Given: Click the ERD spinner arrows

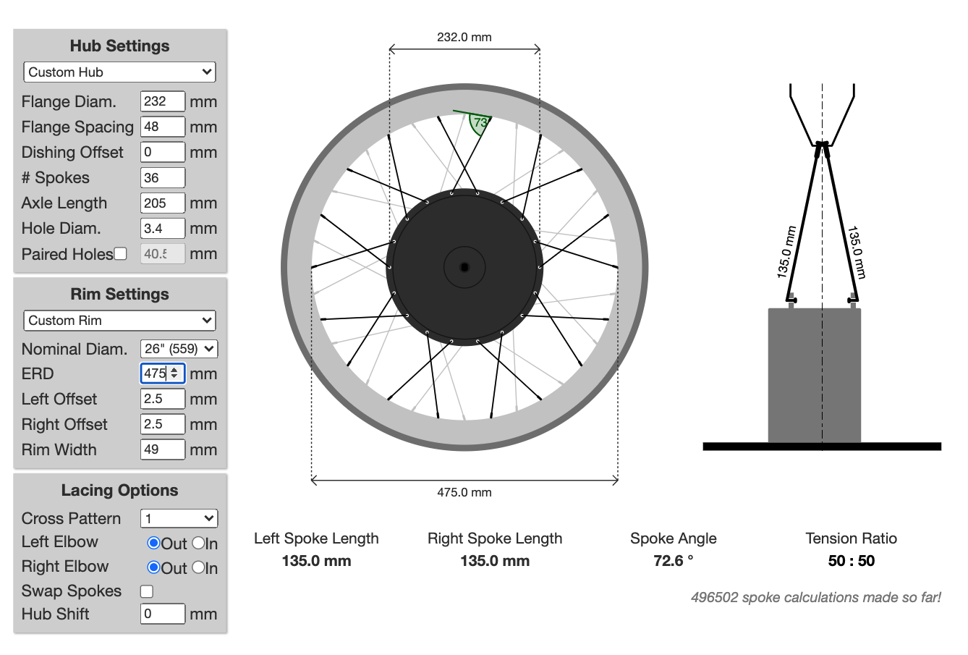Looking at the screenshot, I should (x=174, y=373).
